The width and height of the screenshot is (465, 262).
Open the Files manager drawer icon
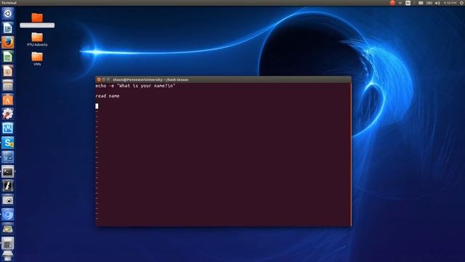click(x=8, y=85)
